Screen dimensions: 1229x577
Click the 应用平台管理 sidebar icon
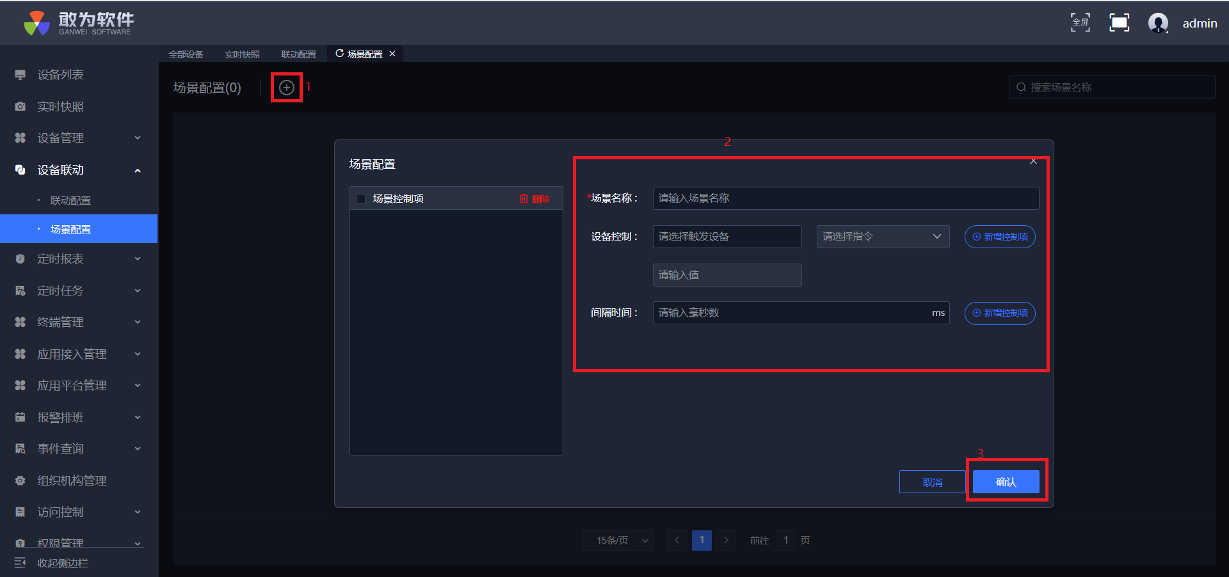coord(20,386)
